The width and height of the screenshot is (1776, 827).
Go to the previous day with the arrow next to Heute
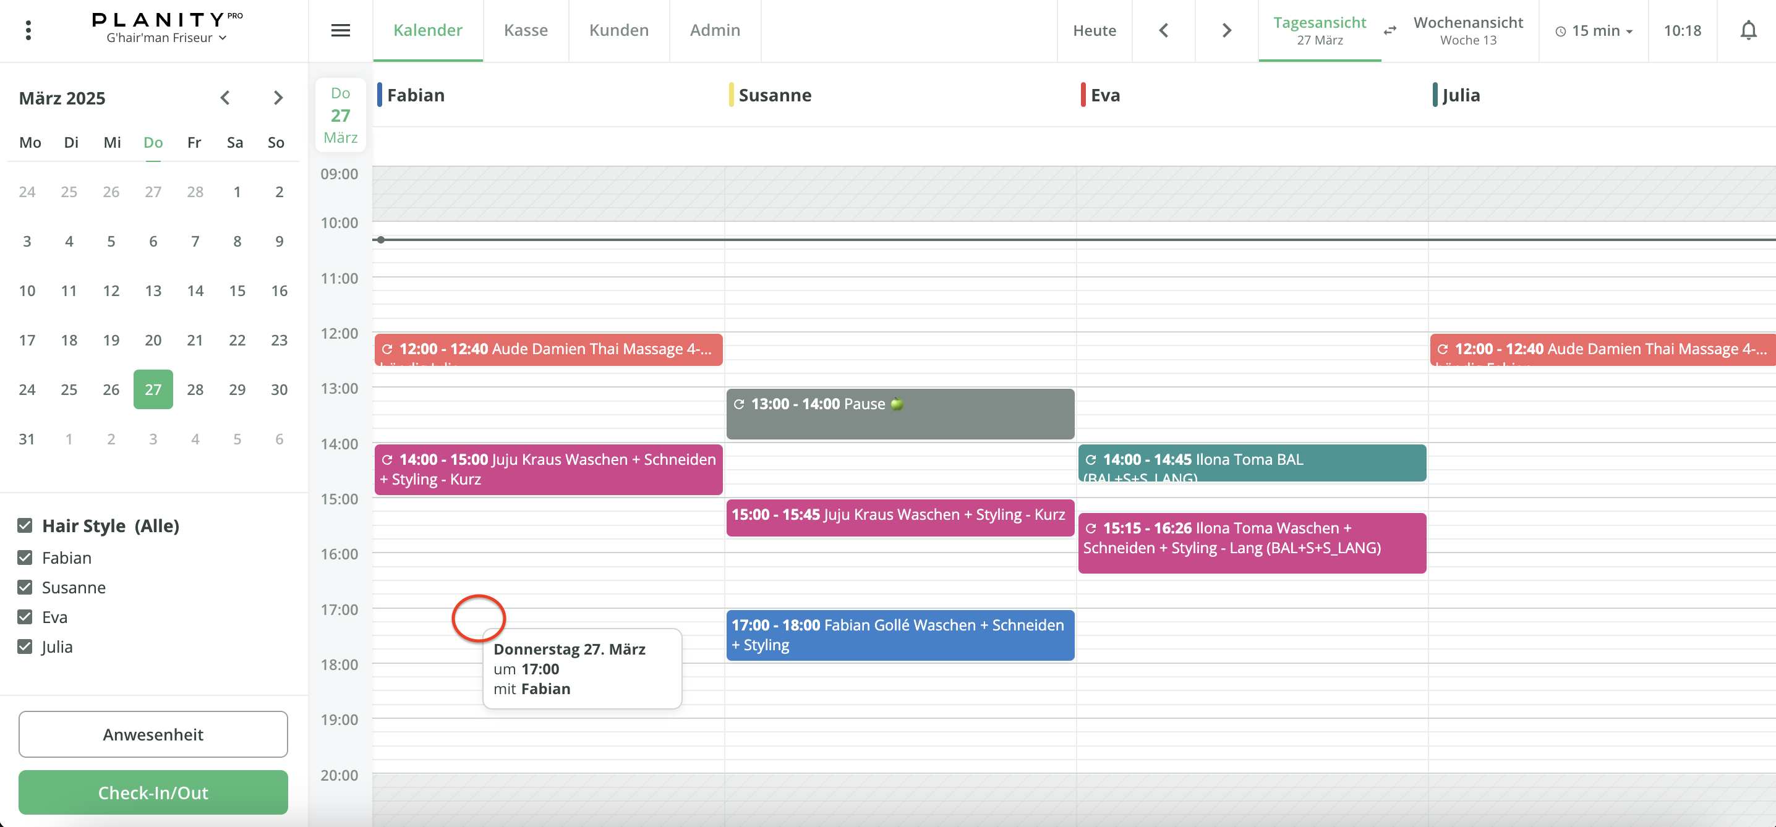[x=1164, y=30]
